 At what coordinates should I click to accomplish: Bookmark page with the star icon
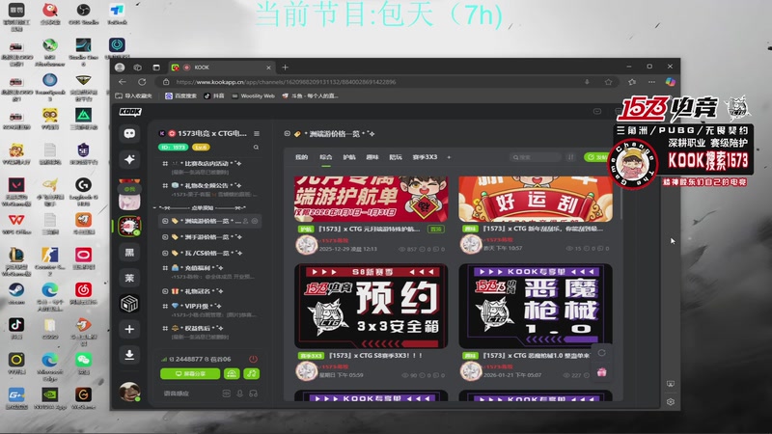click(609, 82)
